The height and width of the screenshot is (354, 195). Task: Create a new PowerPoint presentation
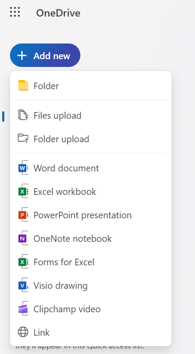click(91, 215)
